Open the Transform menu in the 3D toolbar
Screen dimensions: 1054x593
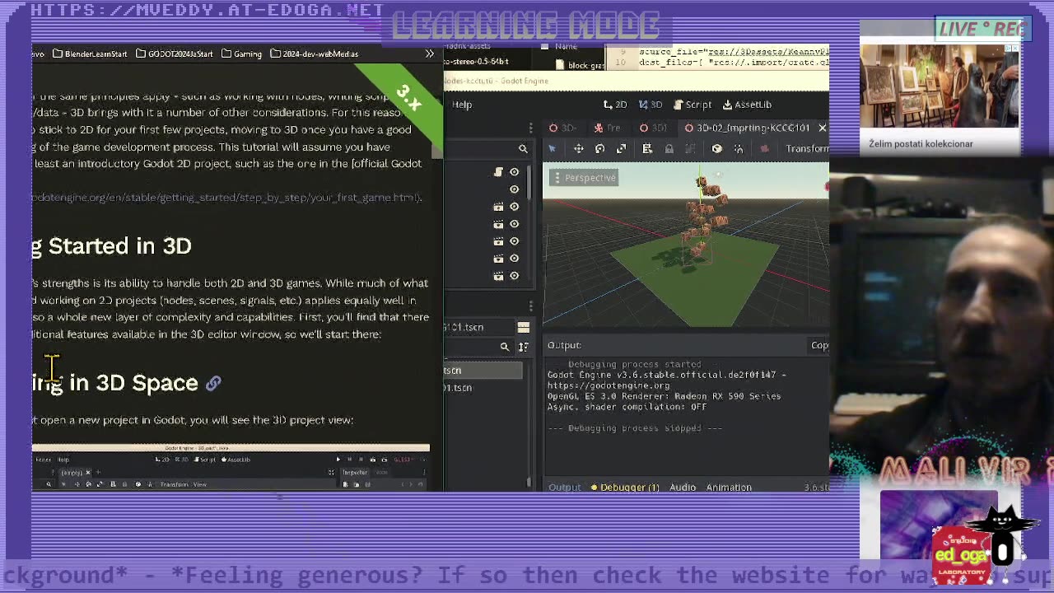[807, 148]
